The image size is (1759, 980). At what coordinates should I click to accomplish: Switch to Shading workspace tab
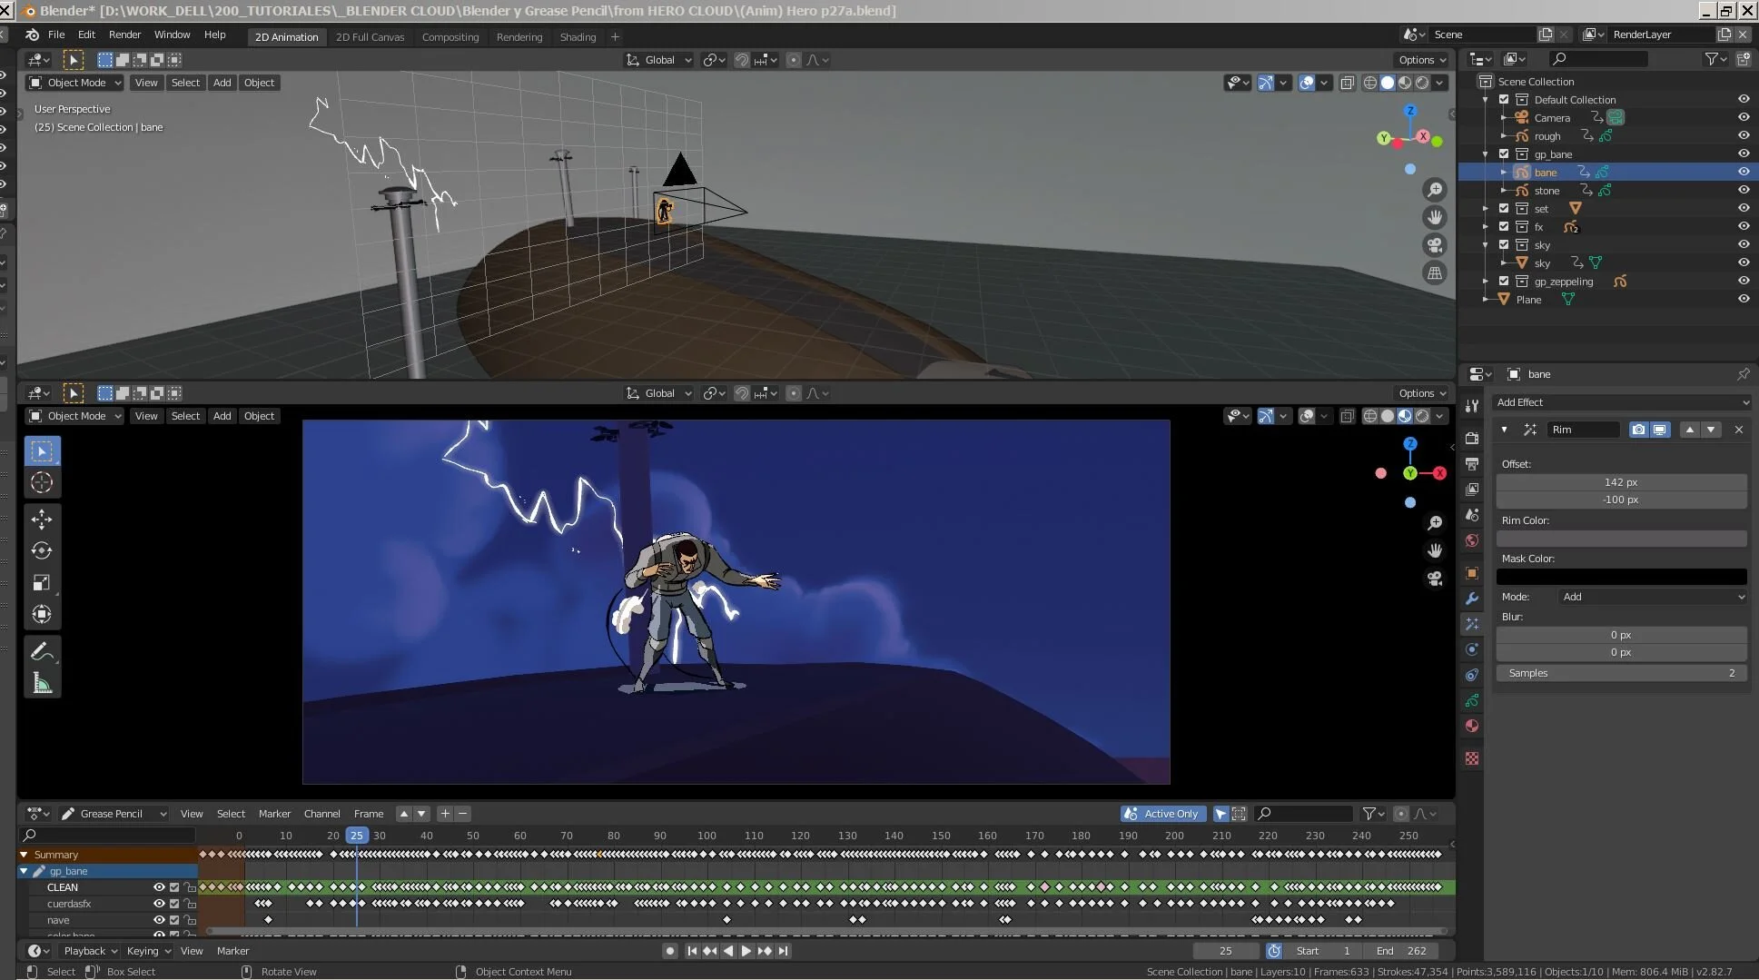coord(578,37)
